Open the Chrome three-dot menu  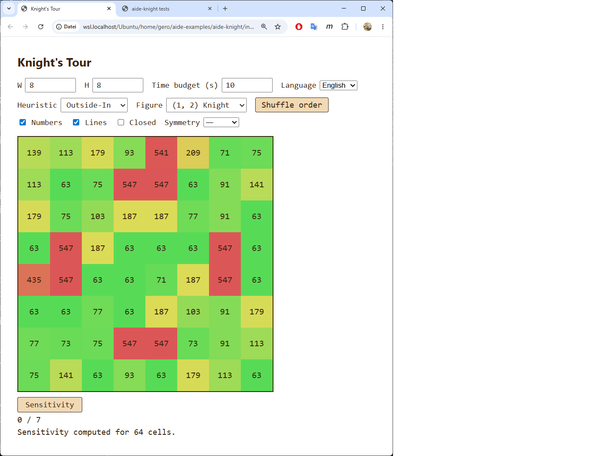383,27
